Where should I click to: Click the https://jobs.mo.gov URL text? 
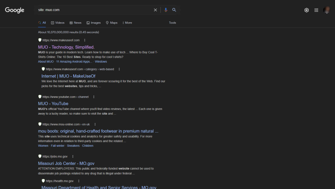(x=55, y=156)
